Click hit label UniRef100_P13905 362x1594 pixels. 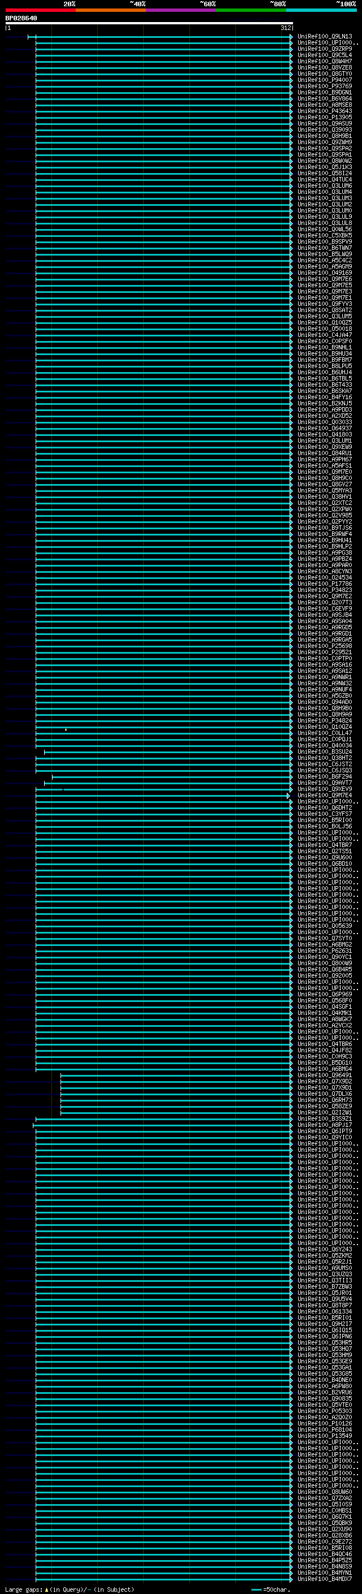[324, 118]
